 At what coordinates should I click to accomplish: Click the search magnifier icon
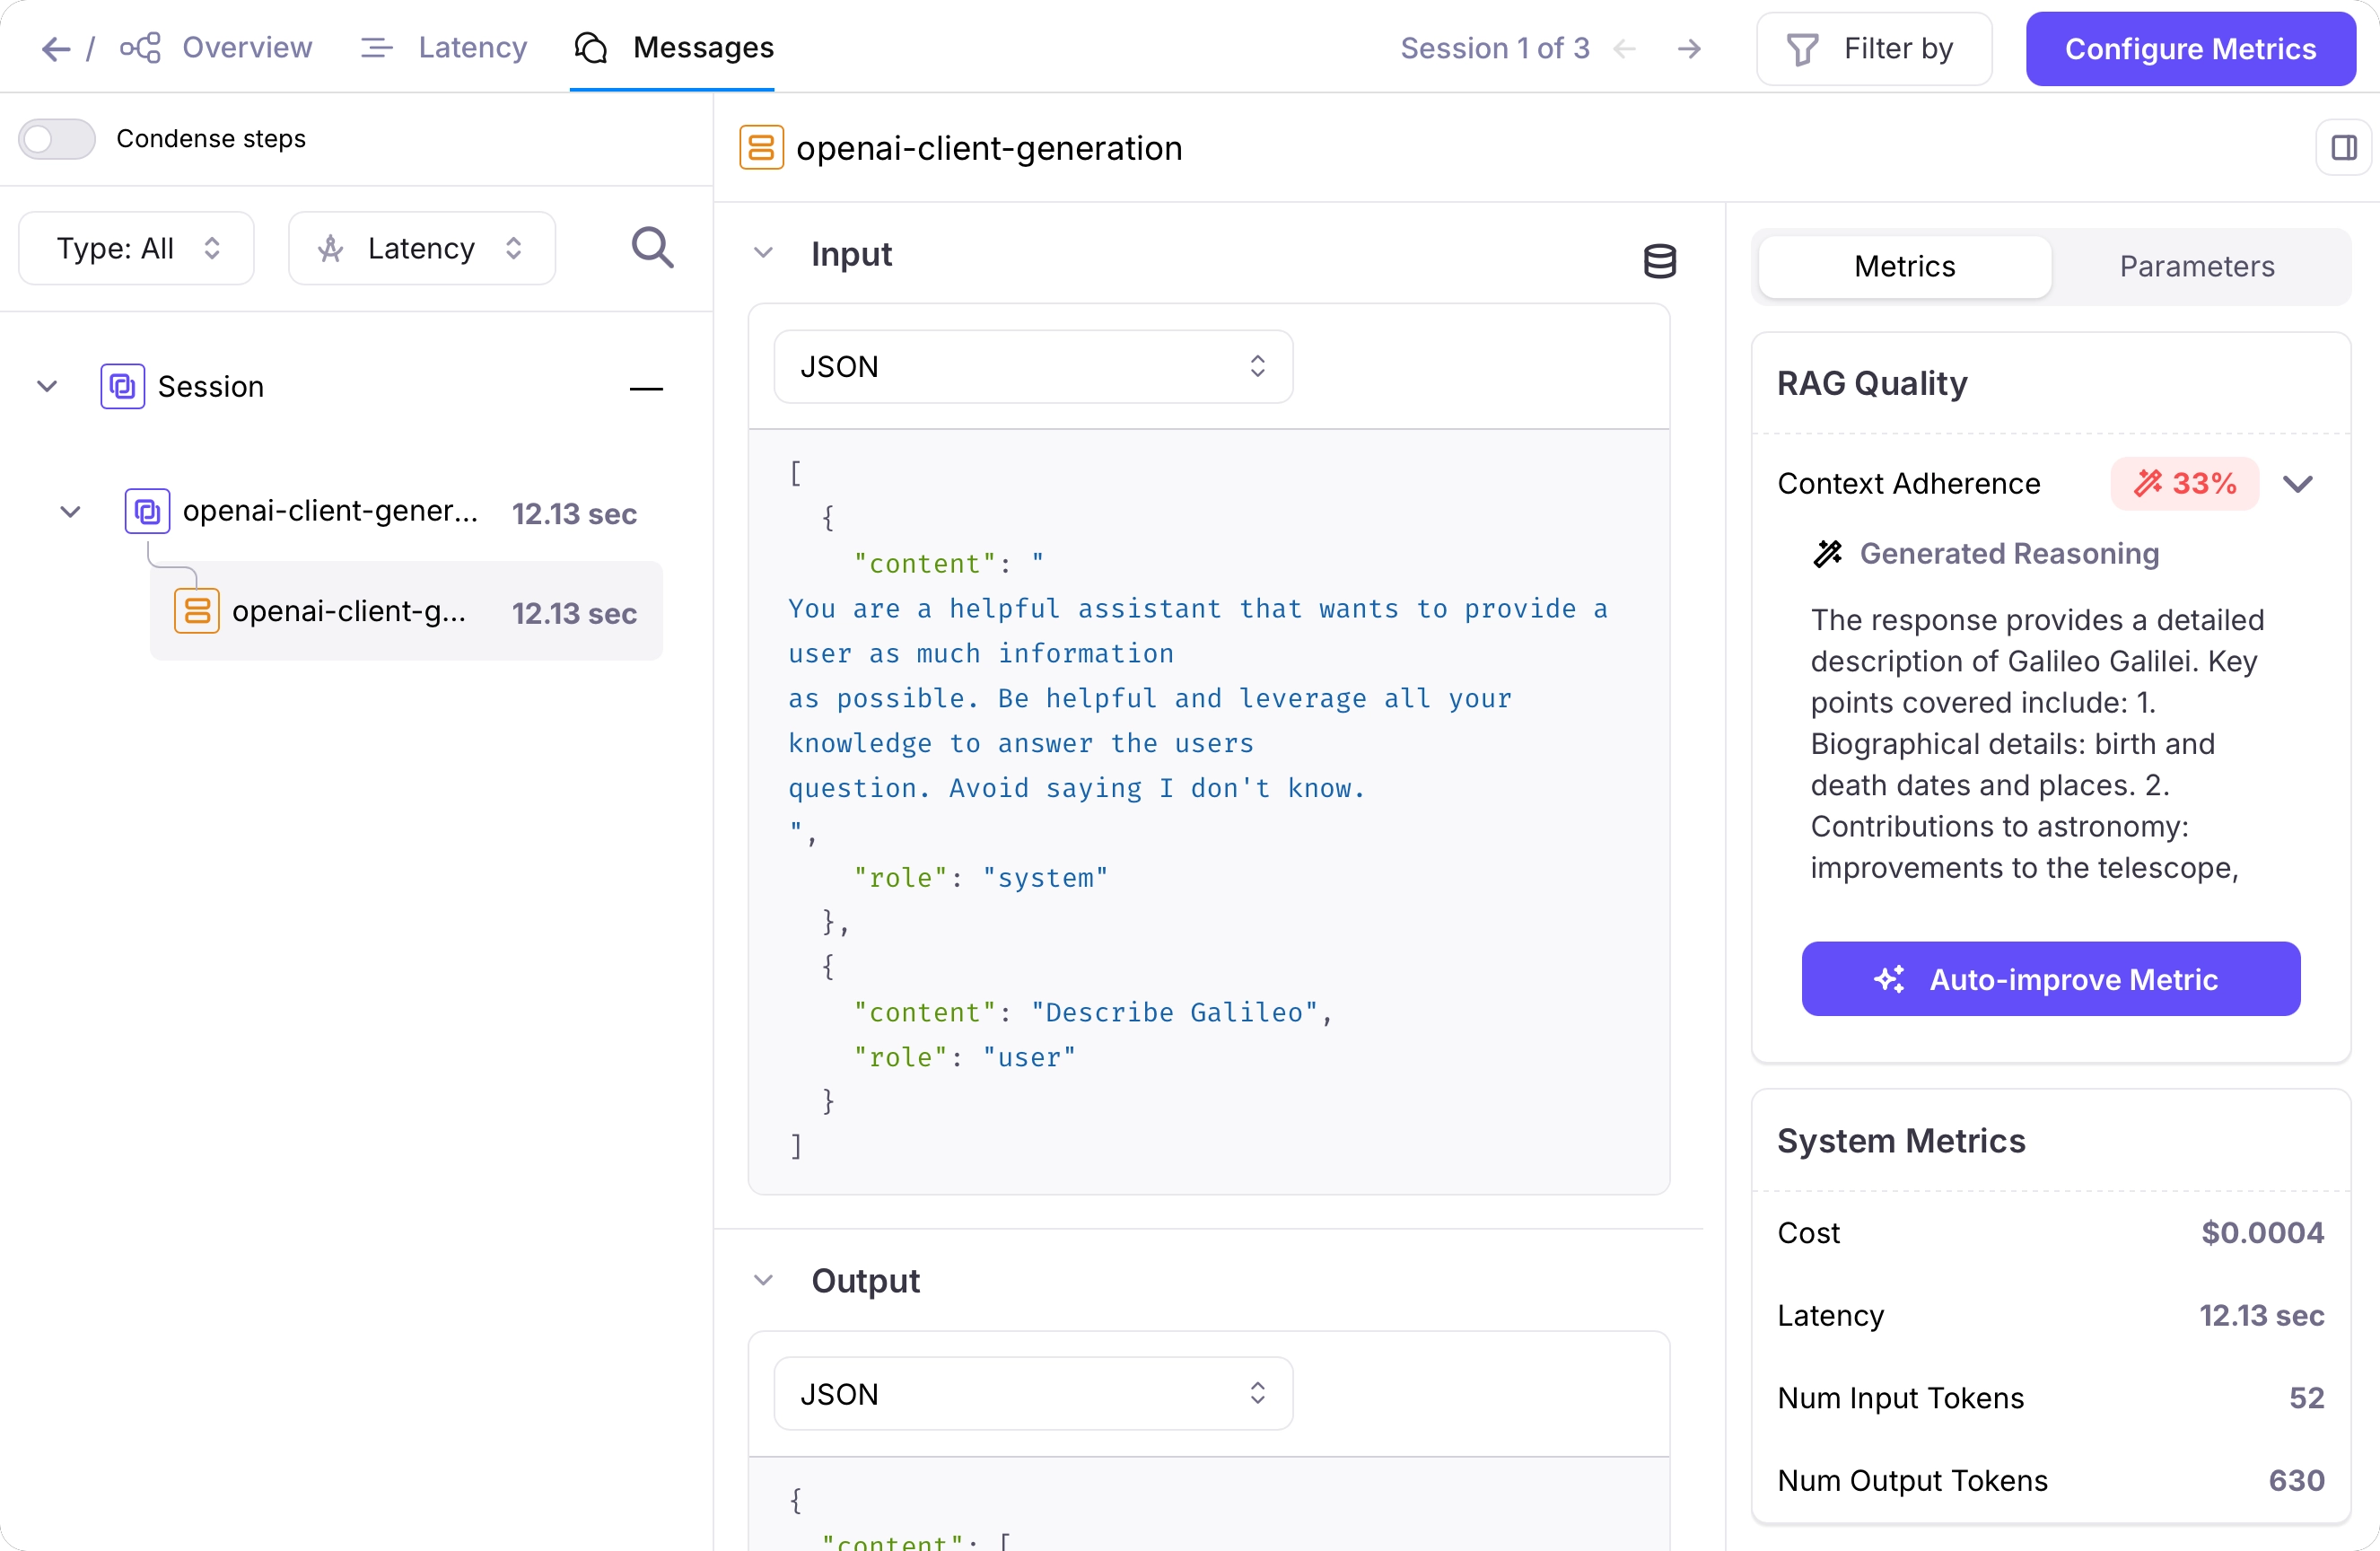(652, 247)
